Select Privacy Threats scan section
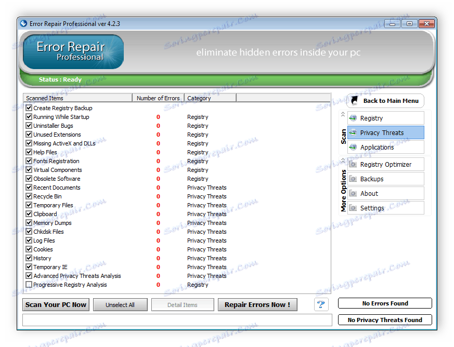This screenshot has width=454, height=347. [x=386, y=133]
